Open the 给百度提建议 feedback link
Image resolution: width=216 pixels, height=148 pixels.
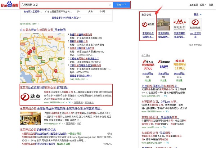[x=195, y=45]
